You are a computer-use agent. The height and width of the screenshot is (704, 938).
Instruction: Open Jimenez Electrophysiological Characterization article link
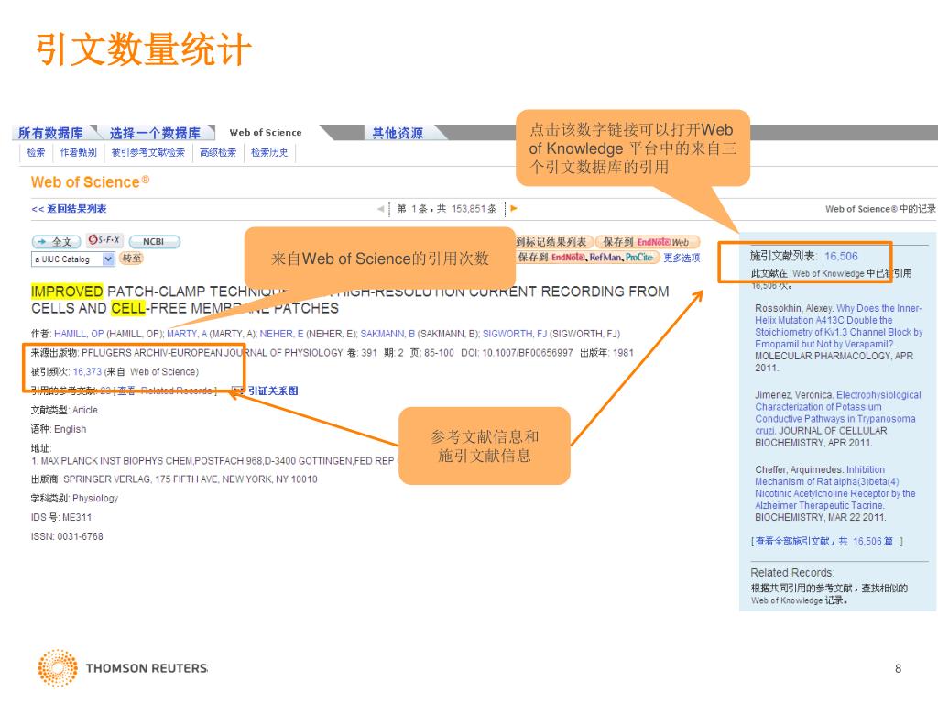pos(837,412)
